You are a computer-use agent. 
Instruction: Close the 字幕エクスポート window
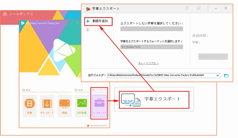click(x=226, y=8)
